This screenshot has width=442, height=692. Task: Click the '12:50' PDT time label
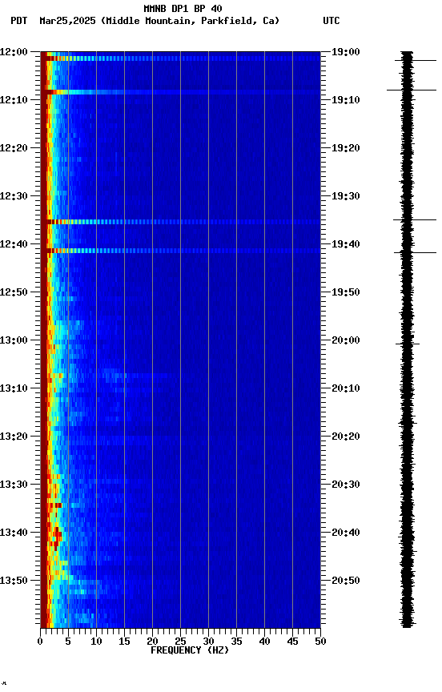pyautogui.click(x=14, y=292)
